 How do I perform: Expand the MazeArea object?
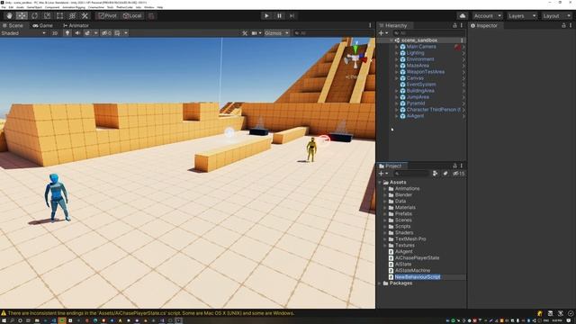(x=396, y=66)
